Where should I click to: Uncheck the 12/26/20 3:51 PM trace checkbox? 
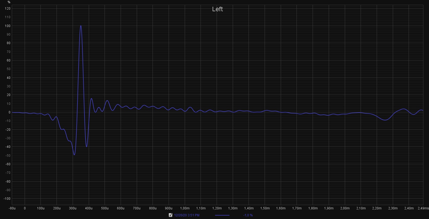(x=171, y=215)
